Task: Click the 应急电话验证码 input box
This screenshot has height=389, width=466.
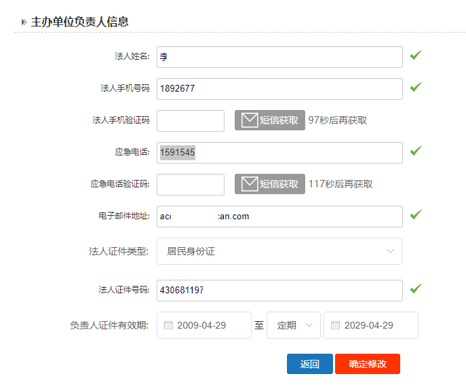Action: 190,185
